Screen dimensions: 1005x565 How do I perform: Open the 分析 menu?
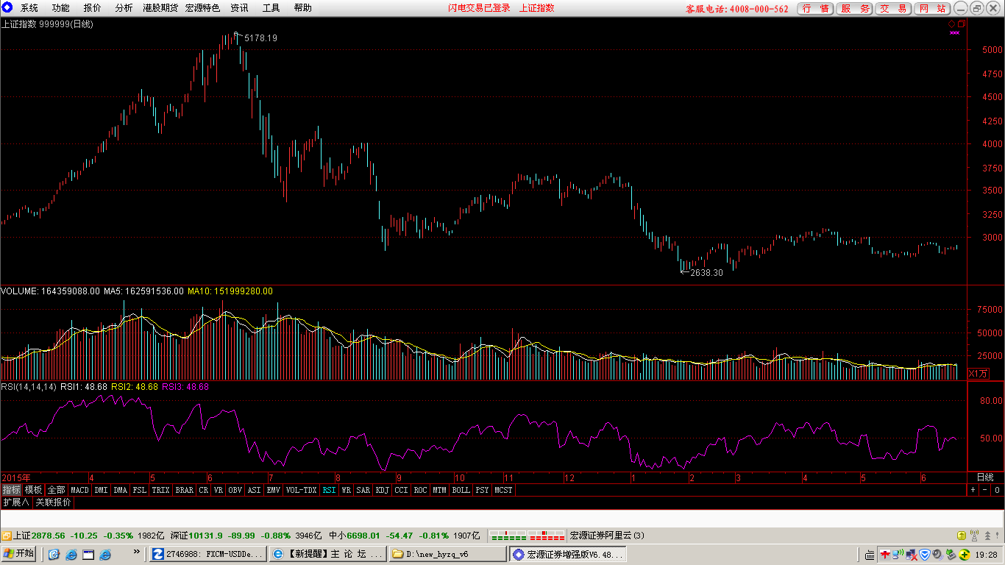(124, 8)
